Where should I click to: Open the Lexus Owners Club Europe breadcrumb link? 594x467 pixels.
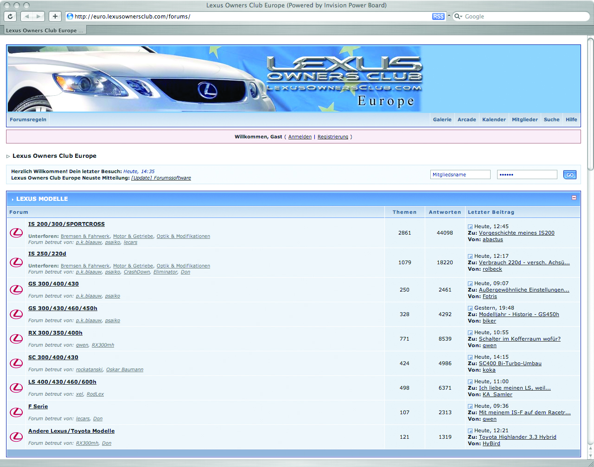tap(54, 156)
